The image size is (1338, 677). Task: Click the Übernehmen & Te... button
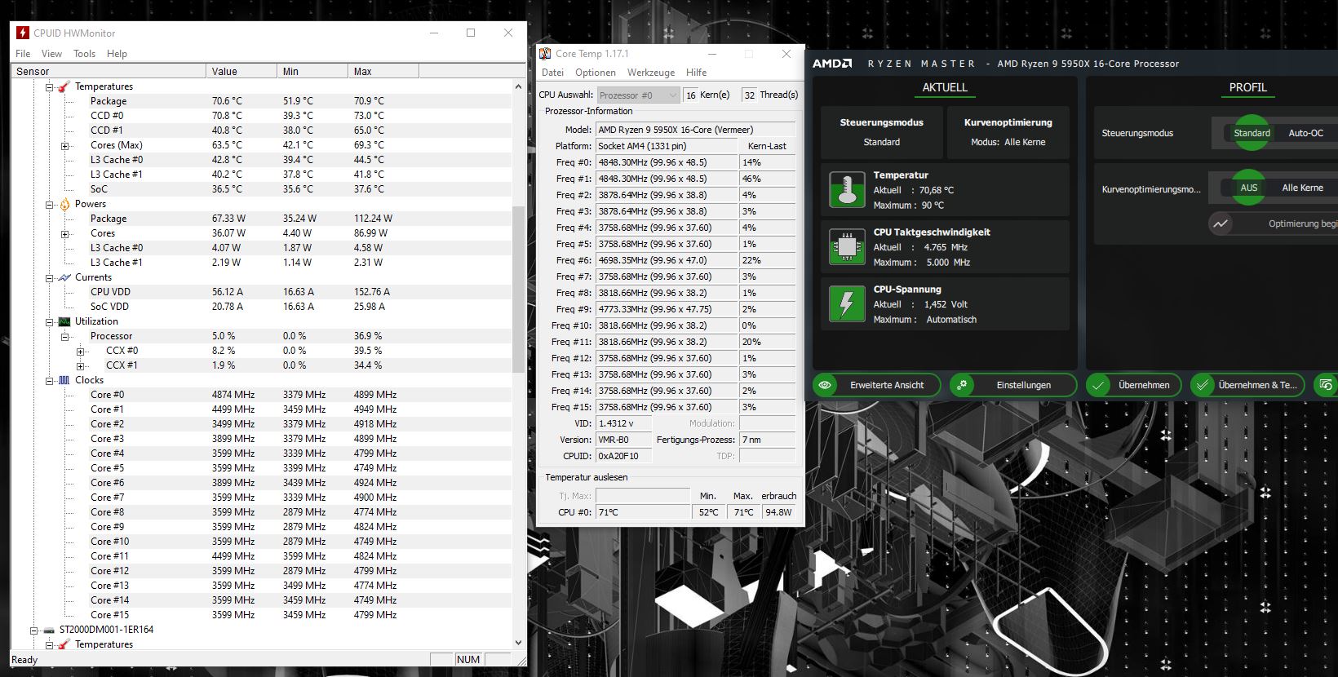tap(1247, 385)
